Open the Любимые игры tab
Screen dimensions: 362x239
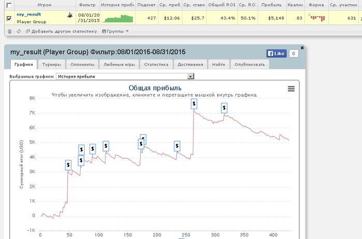(119, 65)
